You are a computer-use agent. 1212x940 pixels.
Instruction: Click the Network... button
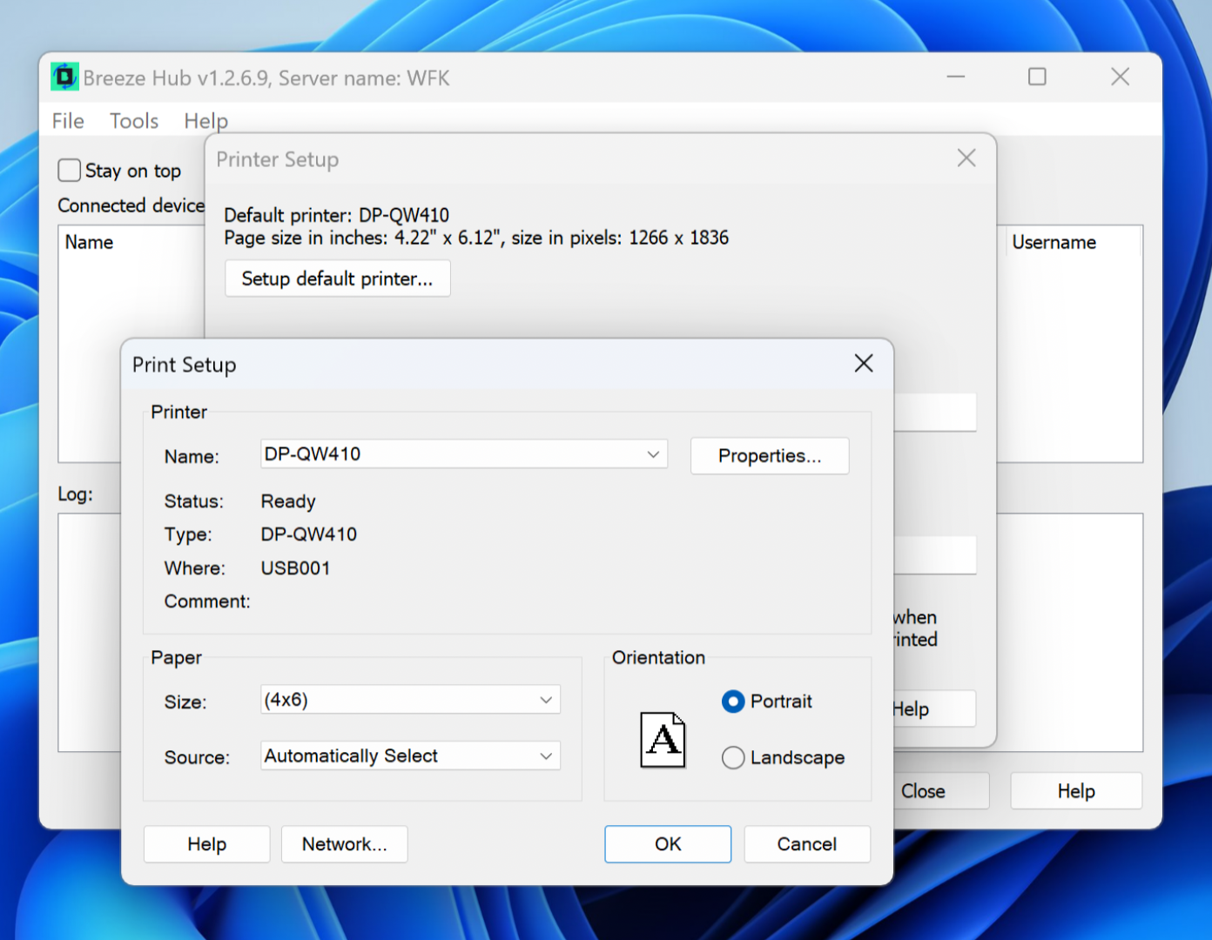(344, 844)
